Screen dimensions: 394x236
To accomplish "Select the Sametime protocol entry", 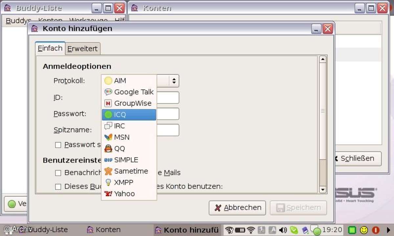I will click(x=129, y=171).
